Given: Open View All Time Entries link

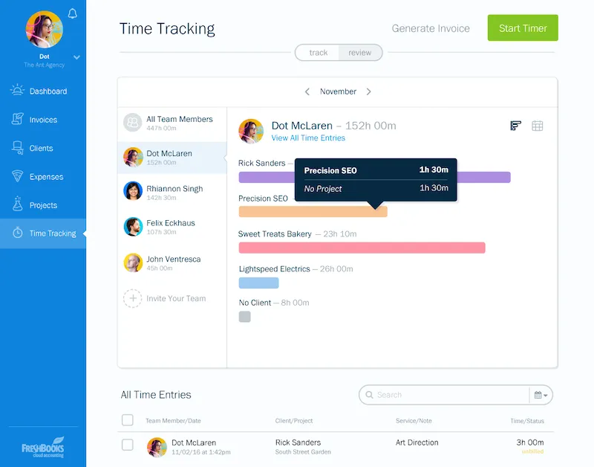Looking at the screenshot, I should point(308,138).
